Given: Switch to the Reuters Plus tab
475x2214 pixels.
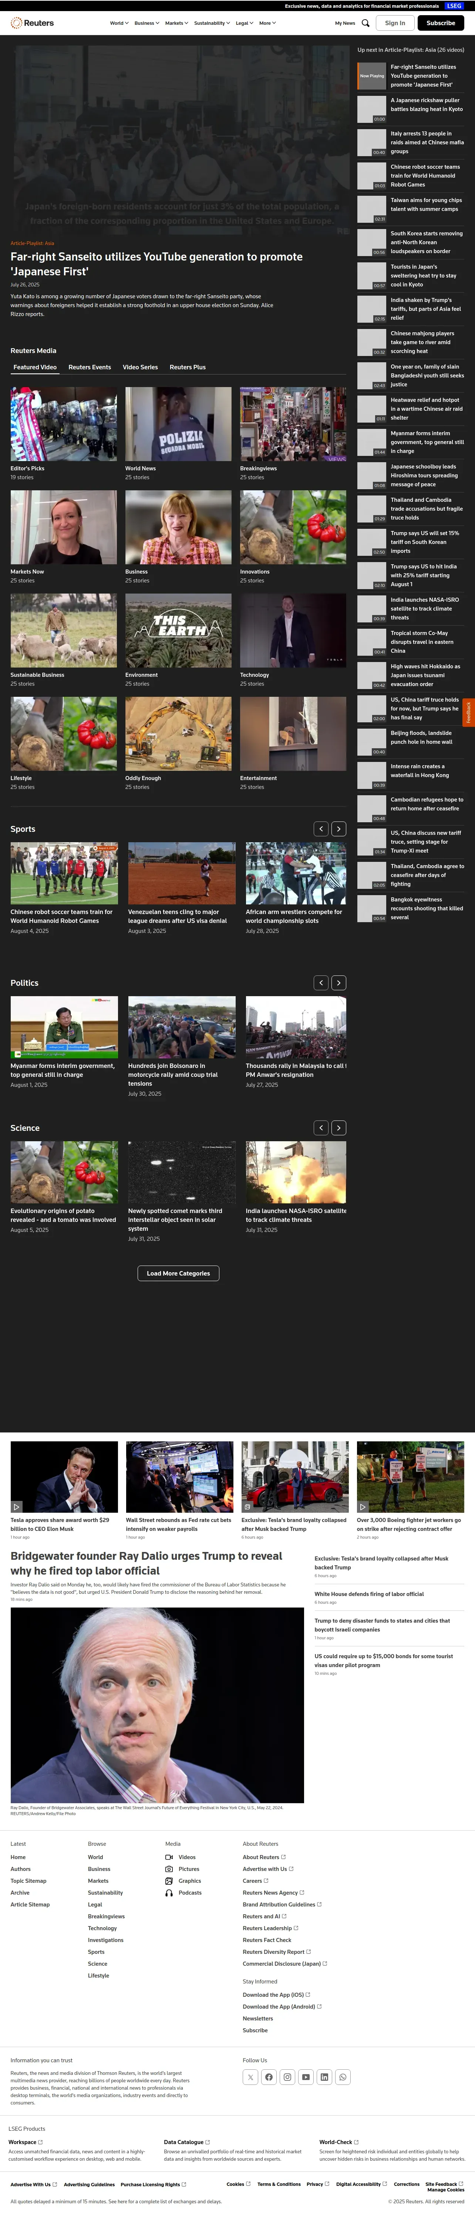Looking at the screenshot, I should click(187, 367).
